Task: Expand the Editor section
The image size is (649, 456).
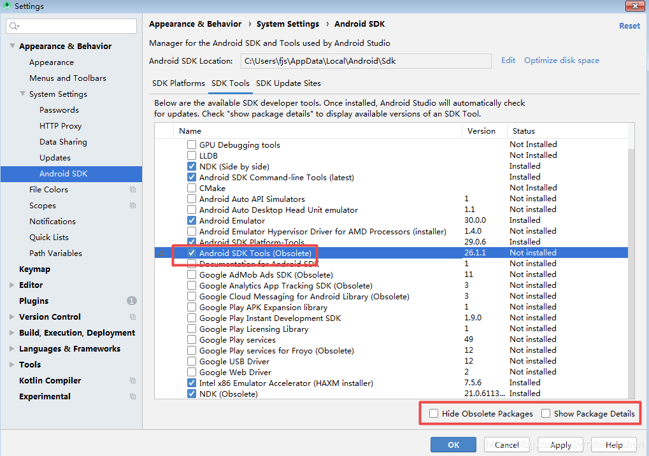Action: (x=12, y=285)
